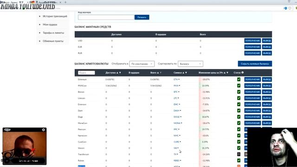This screenshot has height=167, width=297.
Task: Click the shield icon in address bar
Action: click(286, 8)
